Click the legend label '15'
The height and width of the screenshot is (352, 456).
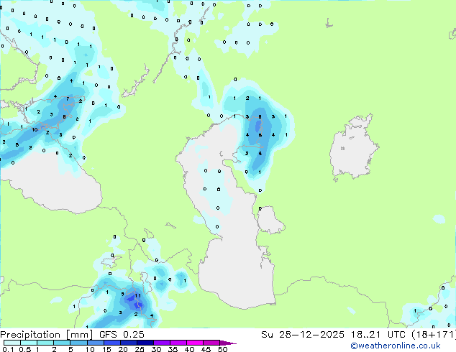106,349
